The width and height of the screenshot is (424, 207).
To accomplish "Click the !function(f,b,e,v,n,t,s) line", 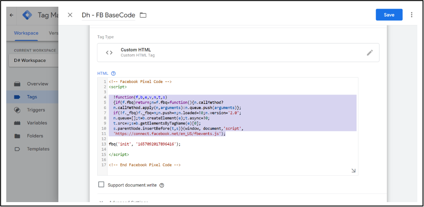I will tap(140, 97).
